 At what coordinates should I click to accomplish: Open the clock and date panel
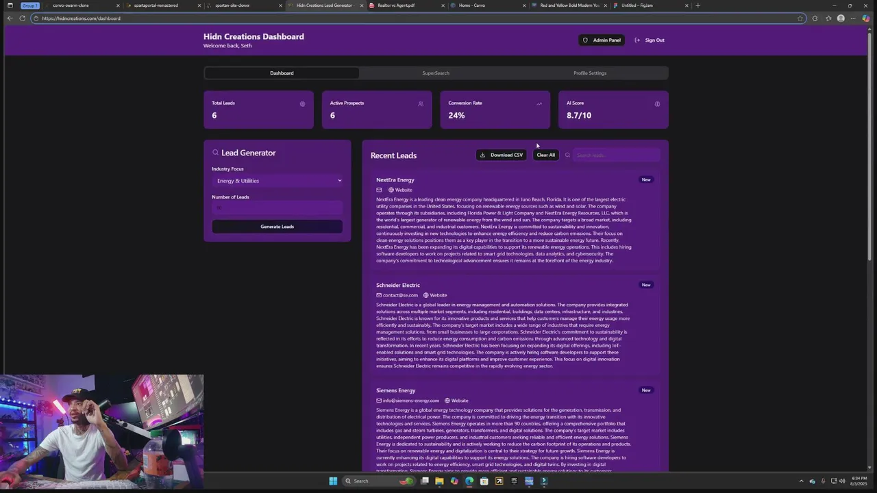859,481
